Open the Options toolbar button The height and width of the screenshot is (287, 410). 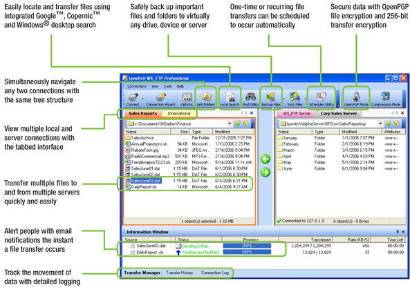pyautogui.click(x=187, y=99)
